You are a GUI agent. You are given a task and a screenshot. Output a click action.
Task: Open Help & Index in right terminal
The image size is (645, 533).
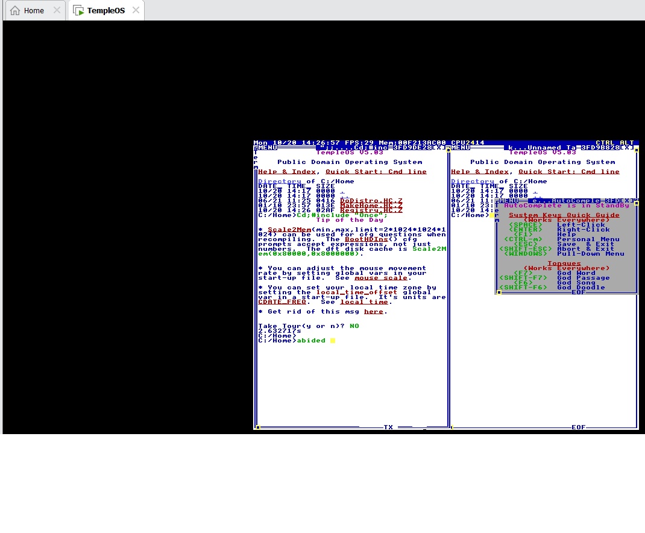click(480, 172)
